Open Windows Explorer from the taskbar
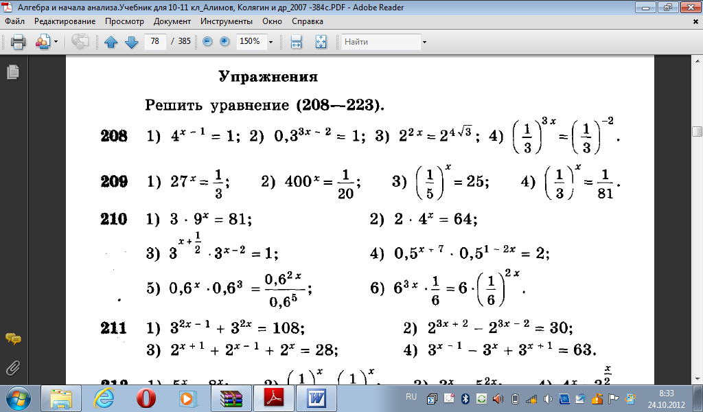 tap(61, 398)
